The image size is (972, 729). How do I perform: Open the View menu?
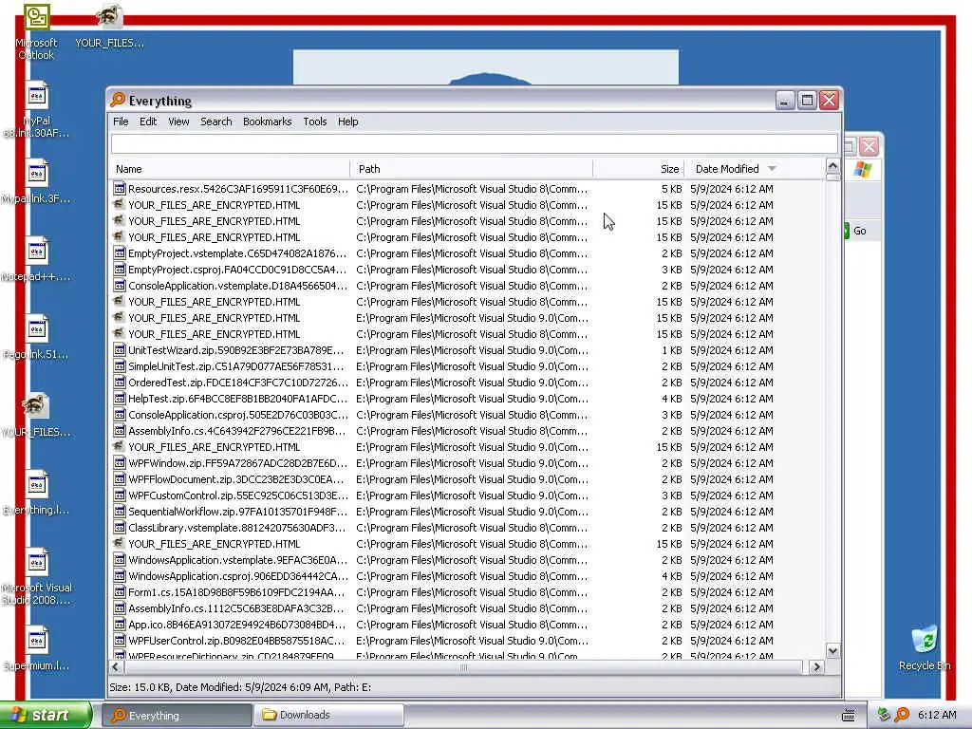(178, 121)
